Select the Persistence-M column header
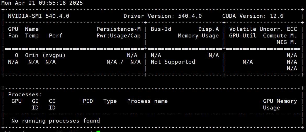This screenshot has width=306, height=132. [118, 29]
